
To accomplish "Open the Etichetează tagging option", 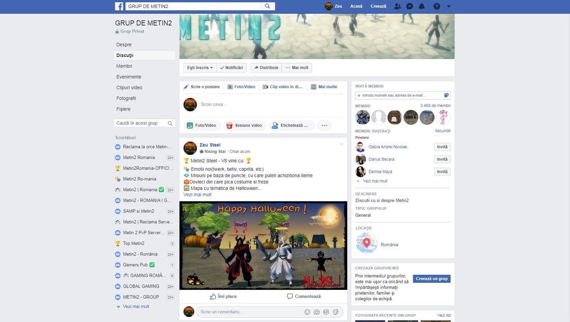I will (x=291, y=125).
